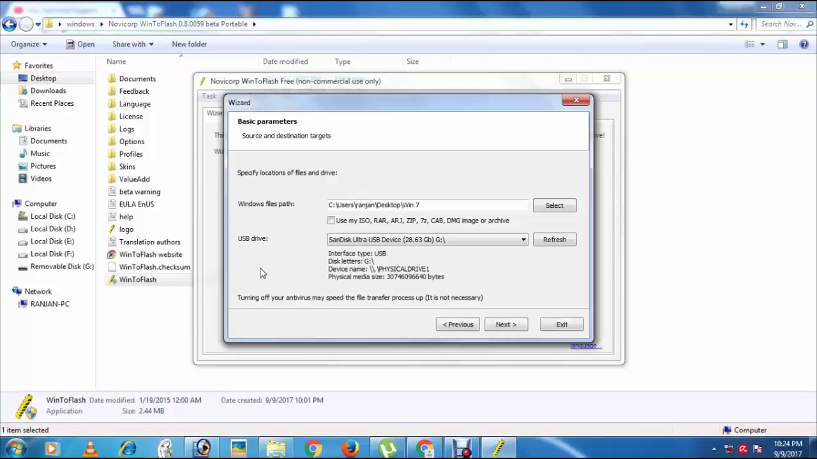Open Firefox from taskbar

pyautogui.click(x=350, y=448)
